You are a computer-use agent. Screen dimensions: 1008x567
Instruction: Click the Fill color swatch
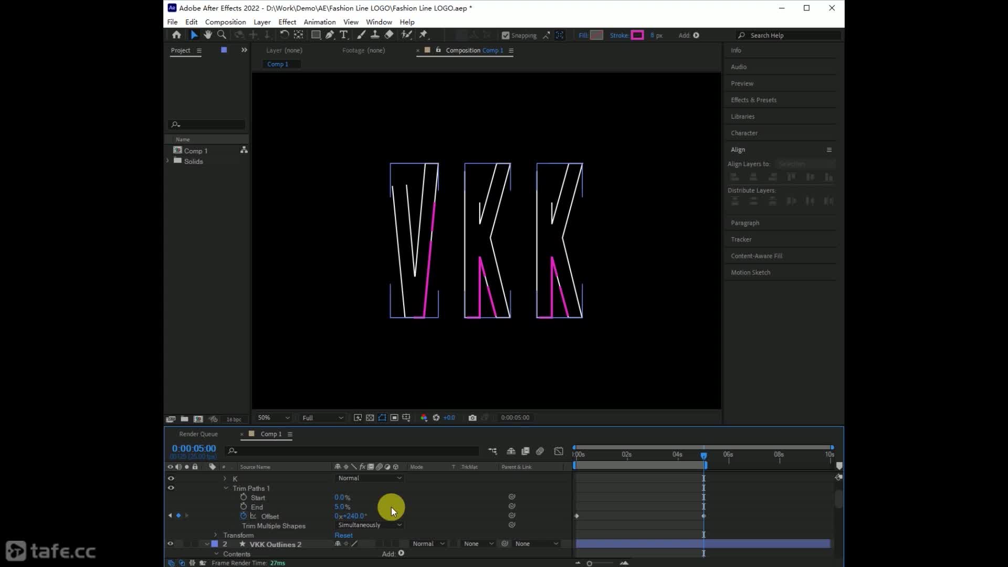[596, 35]
